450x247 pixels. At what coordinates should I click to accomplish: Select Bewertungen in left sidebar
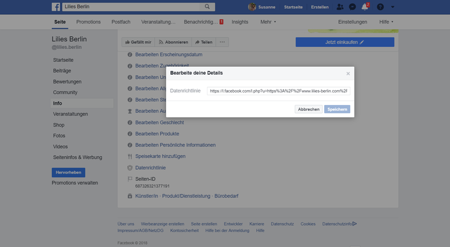click(67, 82)
